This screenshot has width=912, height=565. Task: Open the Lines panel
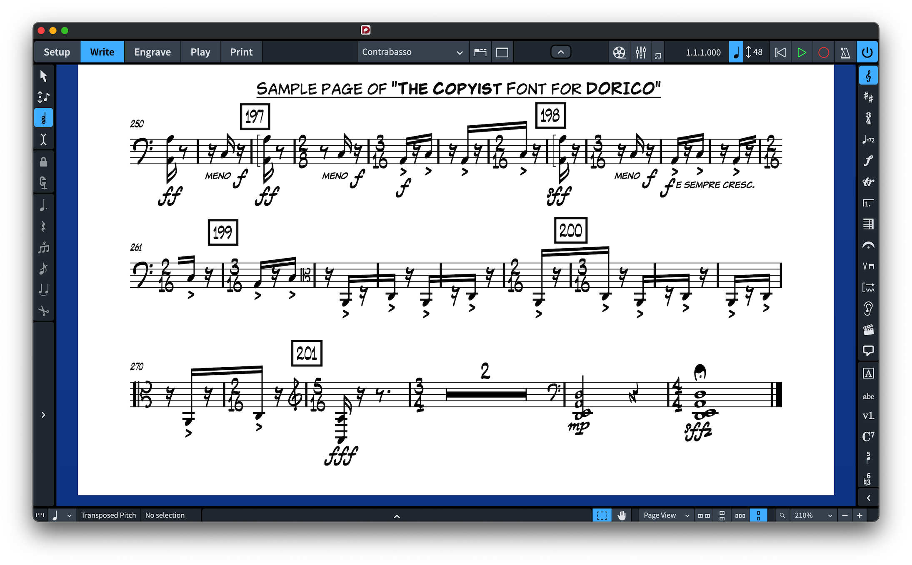[x=868, y=287]
